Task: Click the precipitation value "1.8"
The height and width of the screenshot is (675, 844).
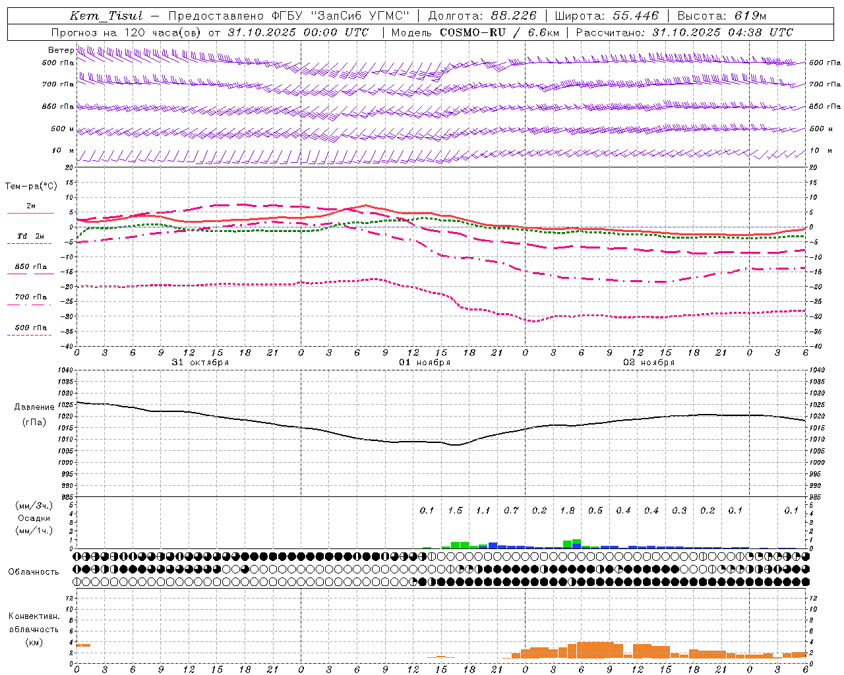Action: [x=567, y=510]
